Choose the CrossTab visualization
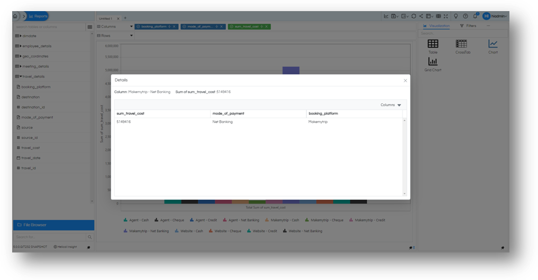The height and width of the screenshot is (280, 538). click(462, 47)
